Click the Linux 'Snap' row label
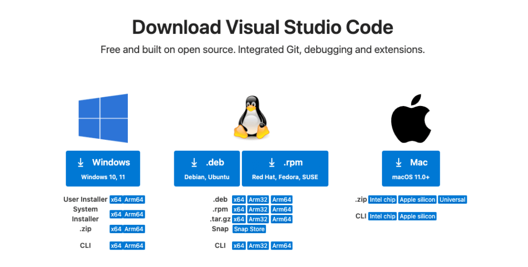Viewport: 528px width, 267px height. [x=220, y=229]
